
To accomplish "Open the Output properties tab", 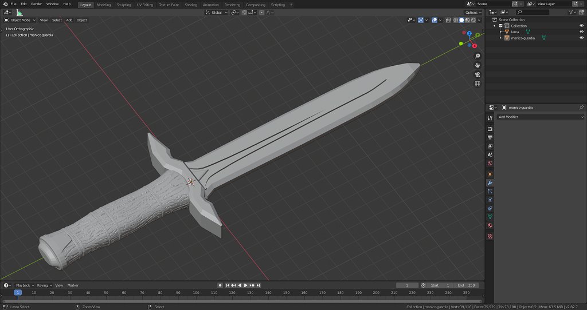I will pyautogui.click(x=490, y=137).
